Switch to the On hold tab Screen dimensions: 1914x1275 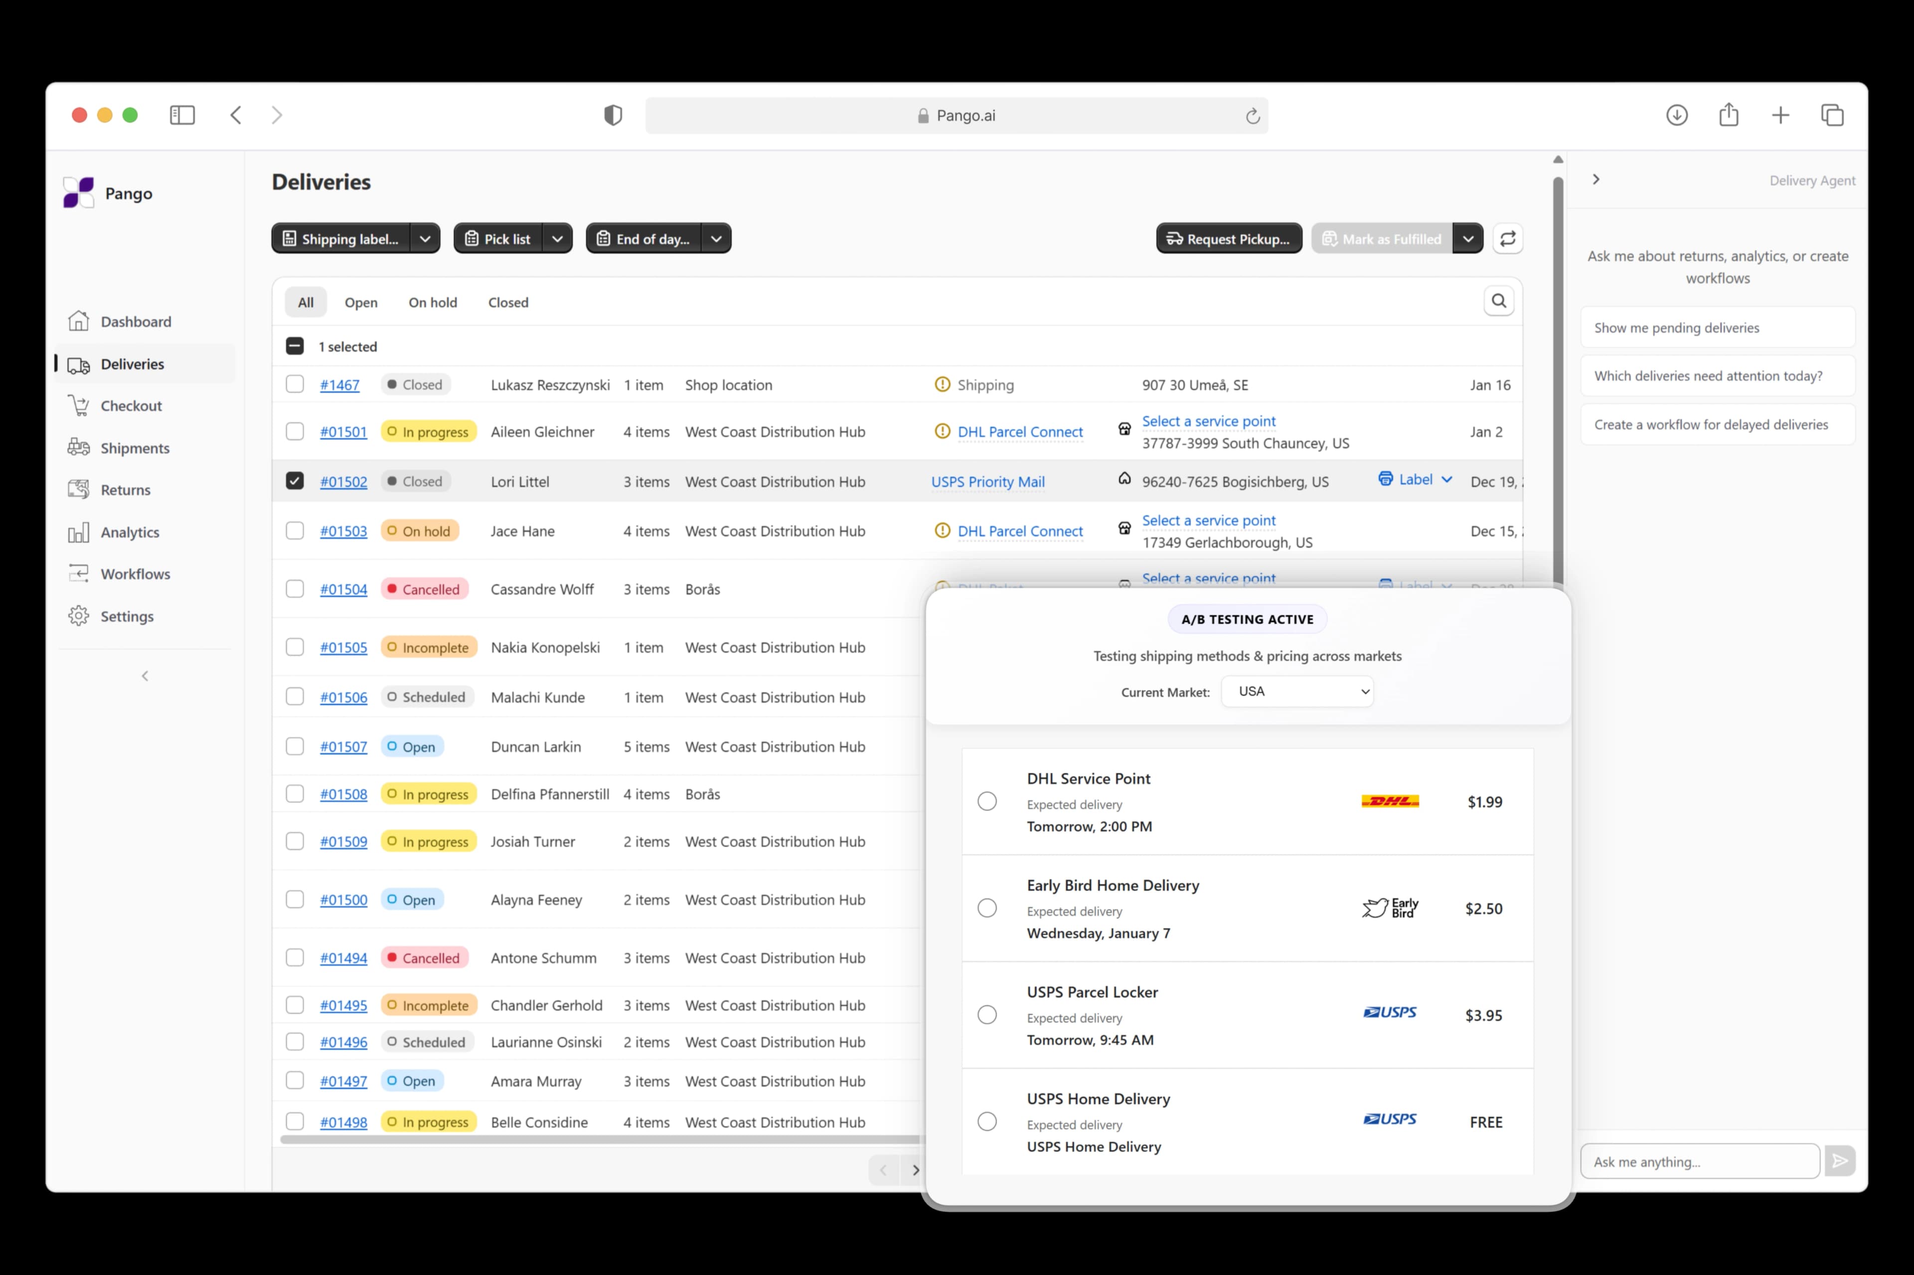(x=433, y=301)
